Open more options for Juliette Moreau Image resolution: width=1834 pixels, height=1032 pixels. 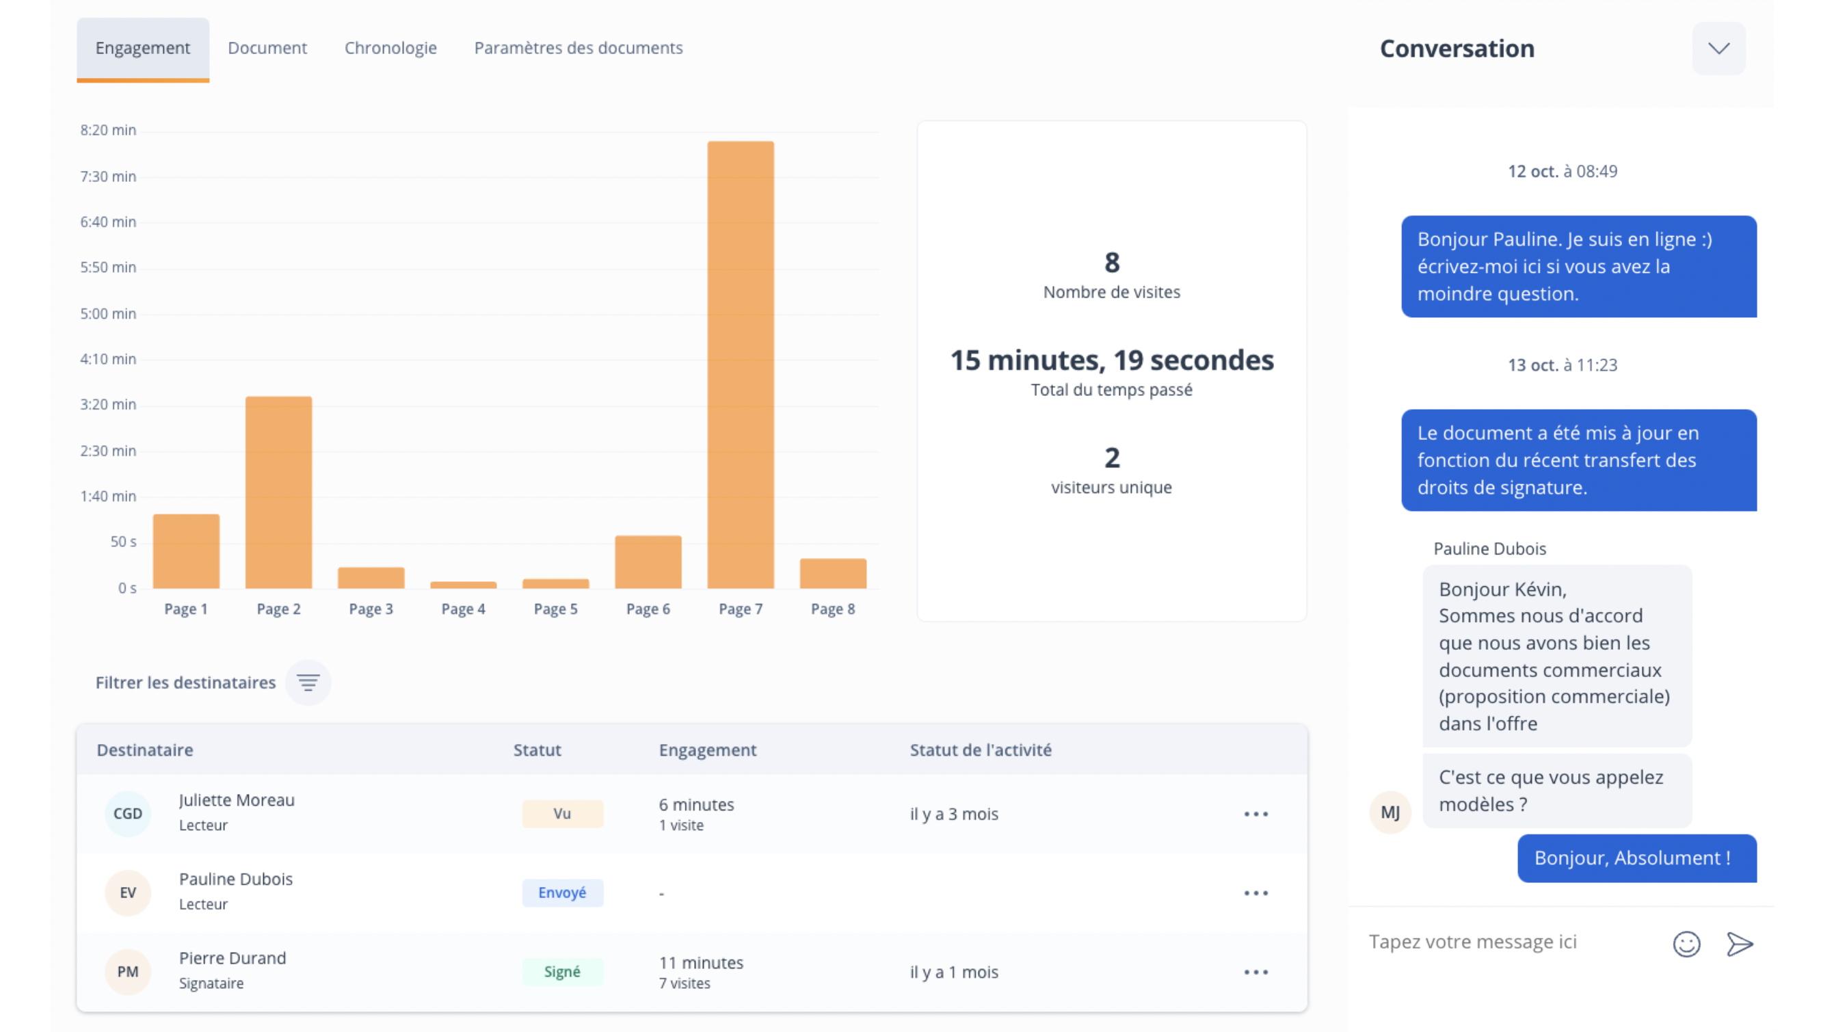[x=1256, y=813]
